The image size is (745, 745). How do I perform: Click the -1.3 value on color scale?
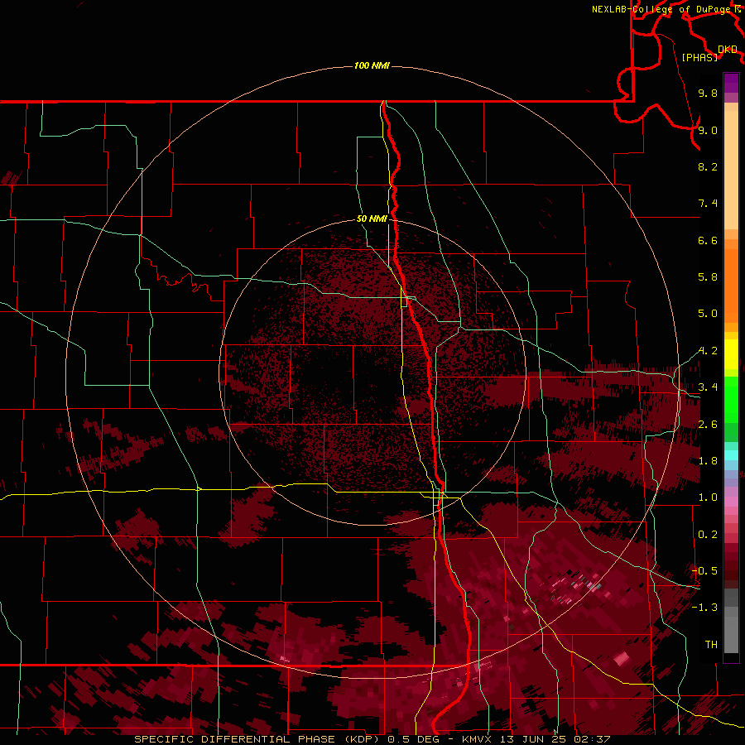704,608
